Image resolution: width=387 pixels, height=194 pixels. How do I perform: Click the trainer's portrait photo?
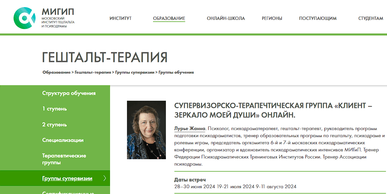(146, 130)
